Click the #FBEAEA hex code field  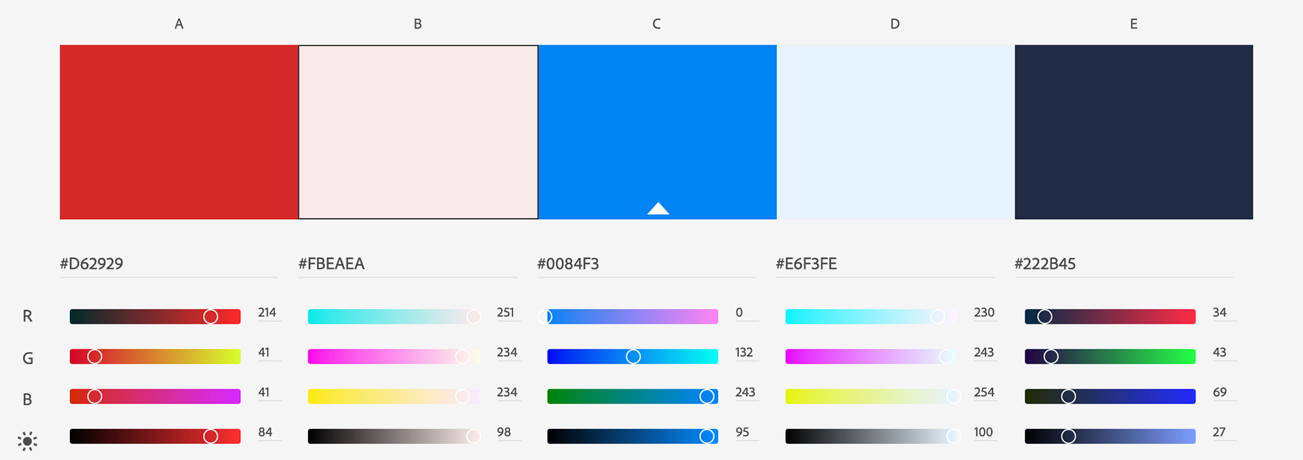coord(407,264)
